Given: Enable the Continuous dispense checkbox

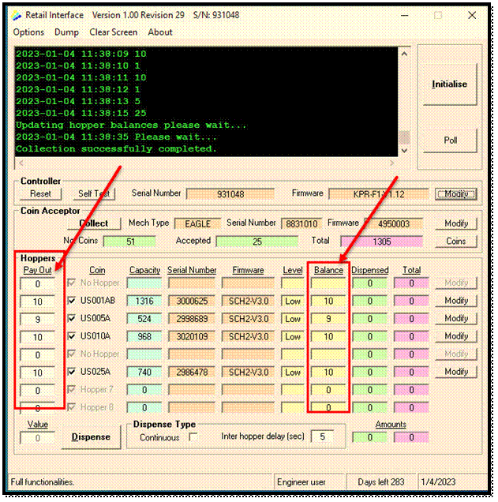Looking at the screenshot, I should tap(193, 437).
